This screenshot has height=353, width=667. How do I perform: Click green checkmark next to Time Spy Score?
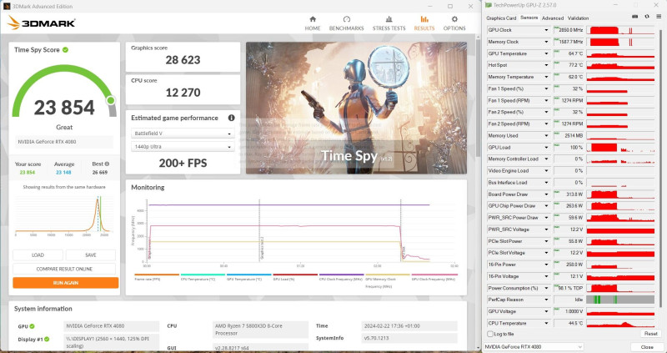pyautogui.click(x=66, y=50)
